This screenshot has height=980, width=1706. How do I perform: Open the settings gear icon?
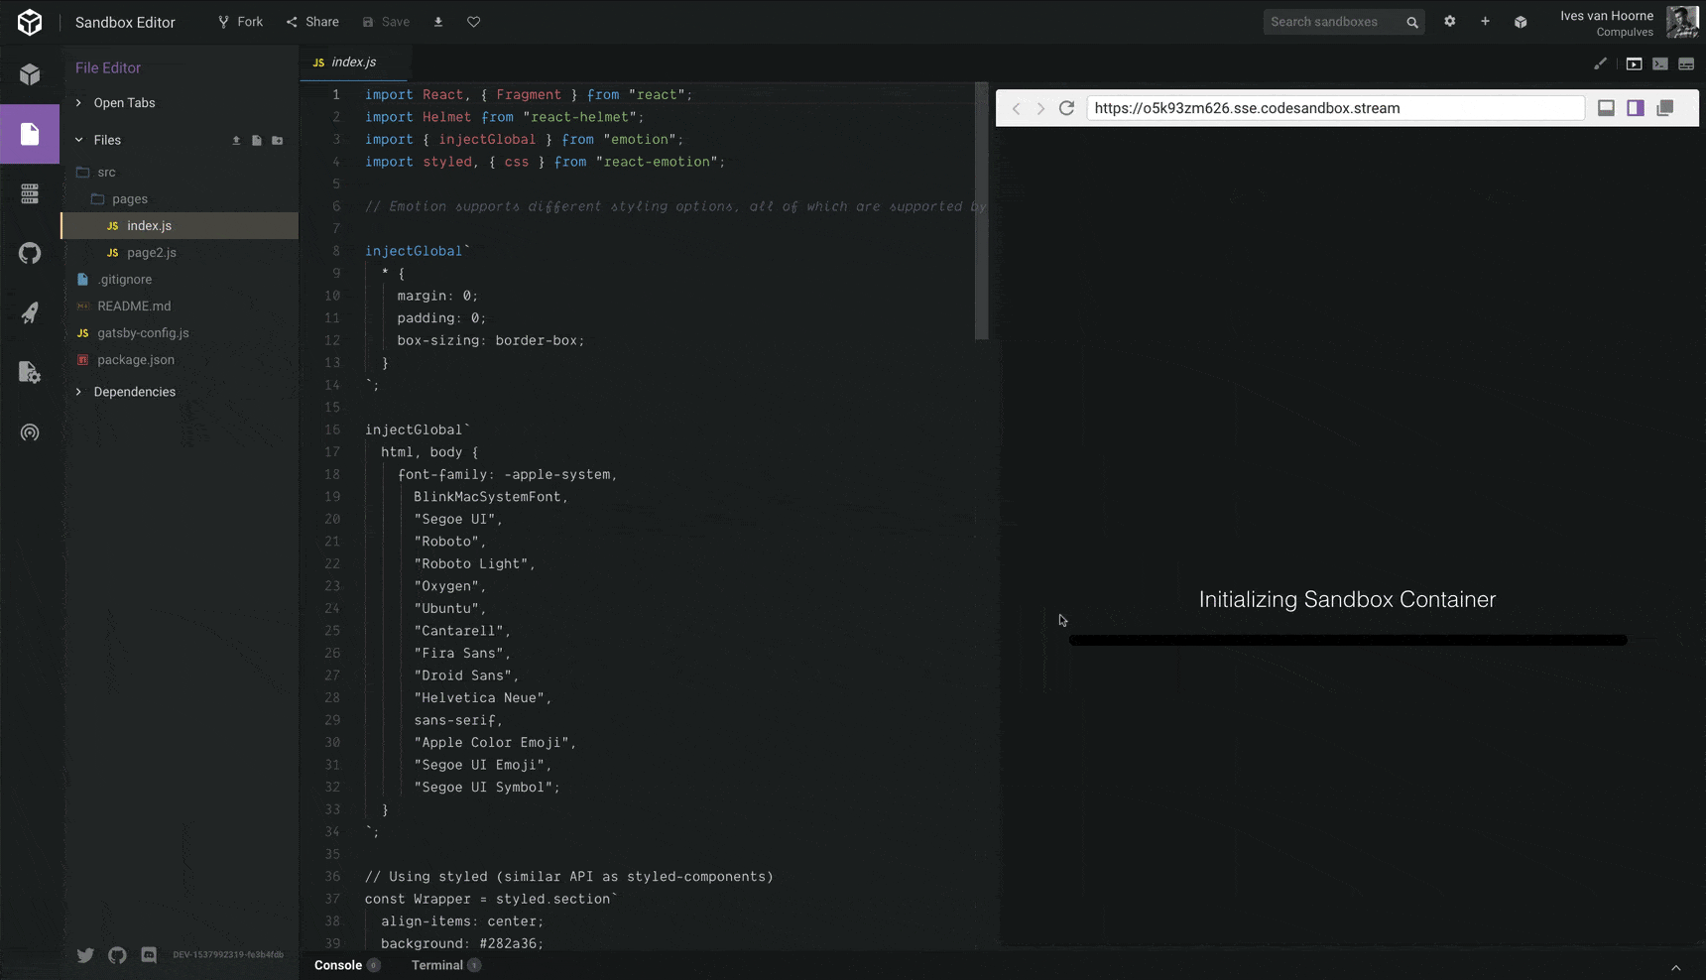point(1449,22)
